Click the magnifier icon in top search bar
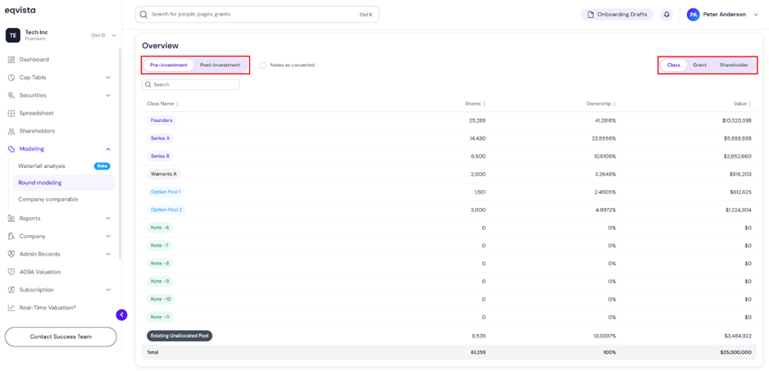The width and height of the screenshot is (769, 371). click(x=143, y=15)
